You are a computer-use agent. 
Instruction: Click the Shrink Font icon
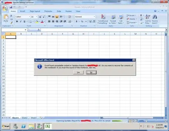point(44,17)
